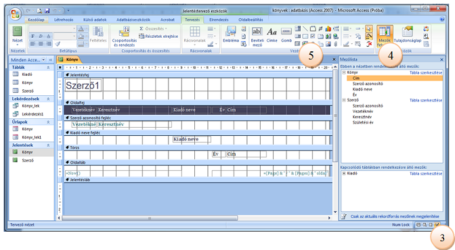
Task: Click the Office button
Action: pyautogui.click(x=15, y=14)
